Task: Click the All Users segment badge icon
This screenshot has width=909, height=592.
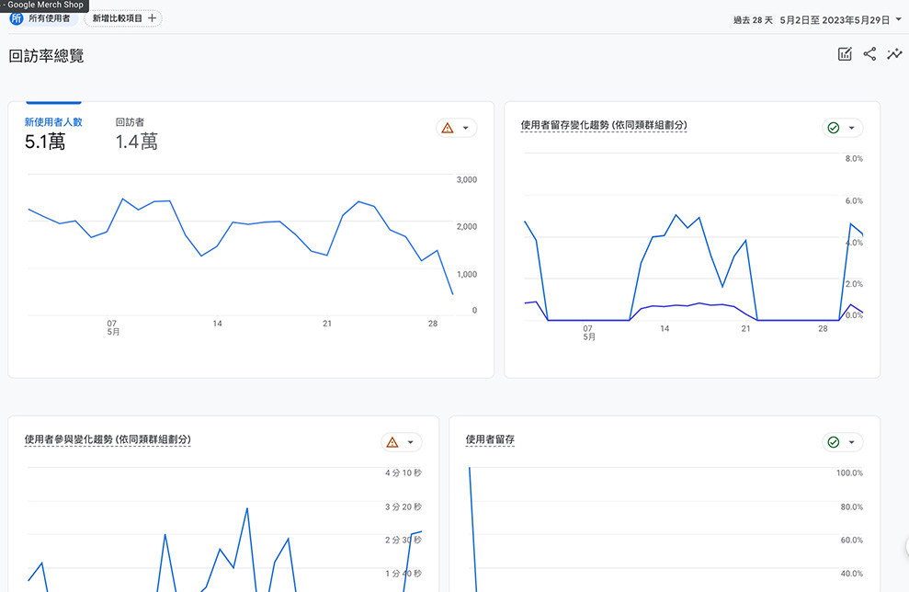Action: [x=17, y=18]
